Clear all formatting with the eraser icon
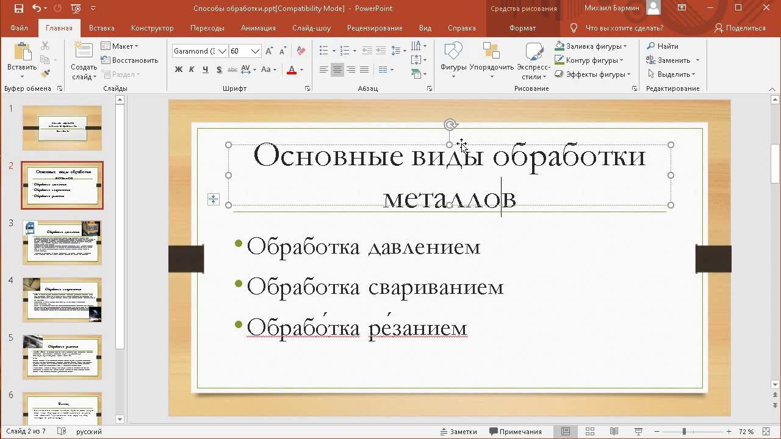 coord(301,51)
